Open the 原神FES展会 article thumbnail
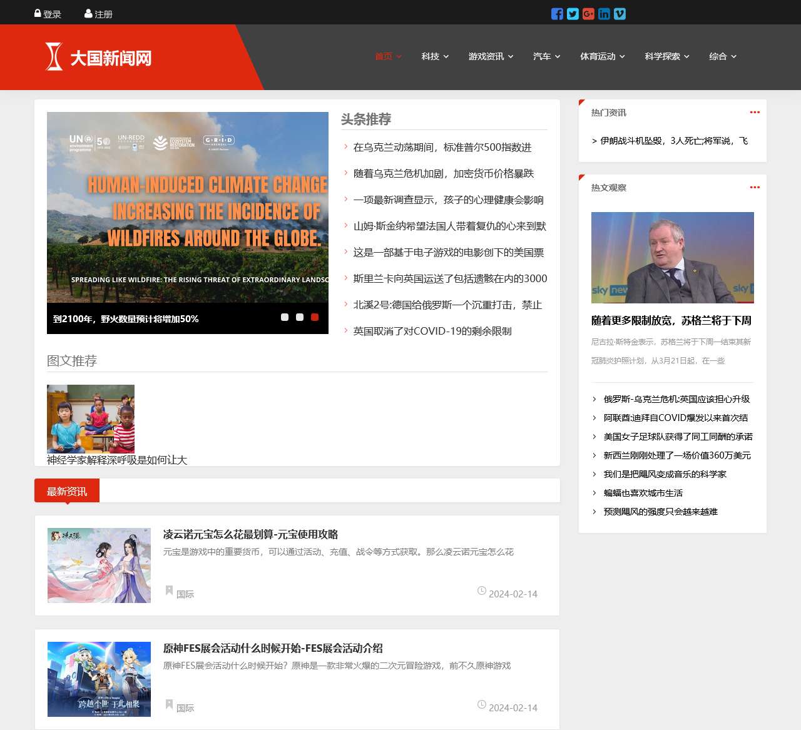 [x=99, y=679]
